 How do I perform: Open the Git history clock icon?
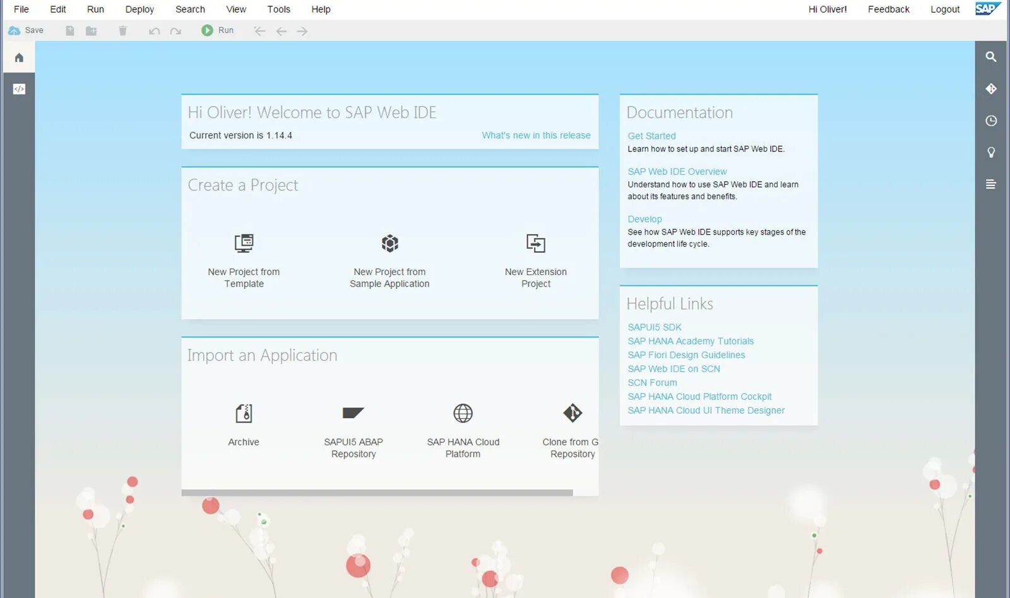click(x=991, y=120)
